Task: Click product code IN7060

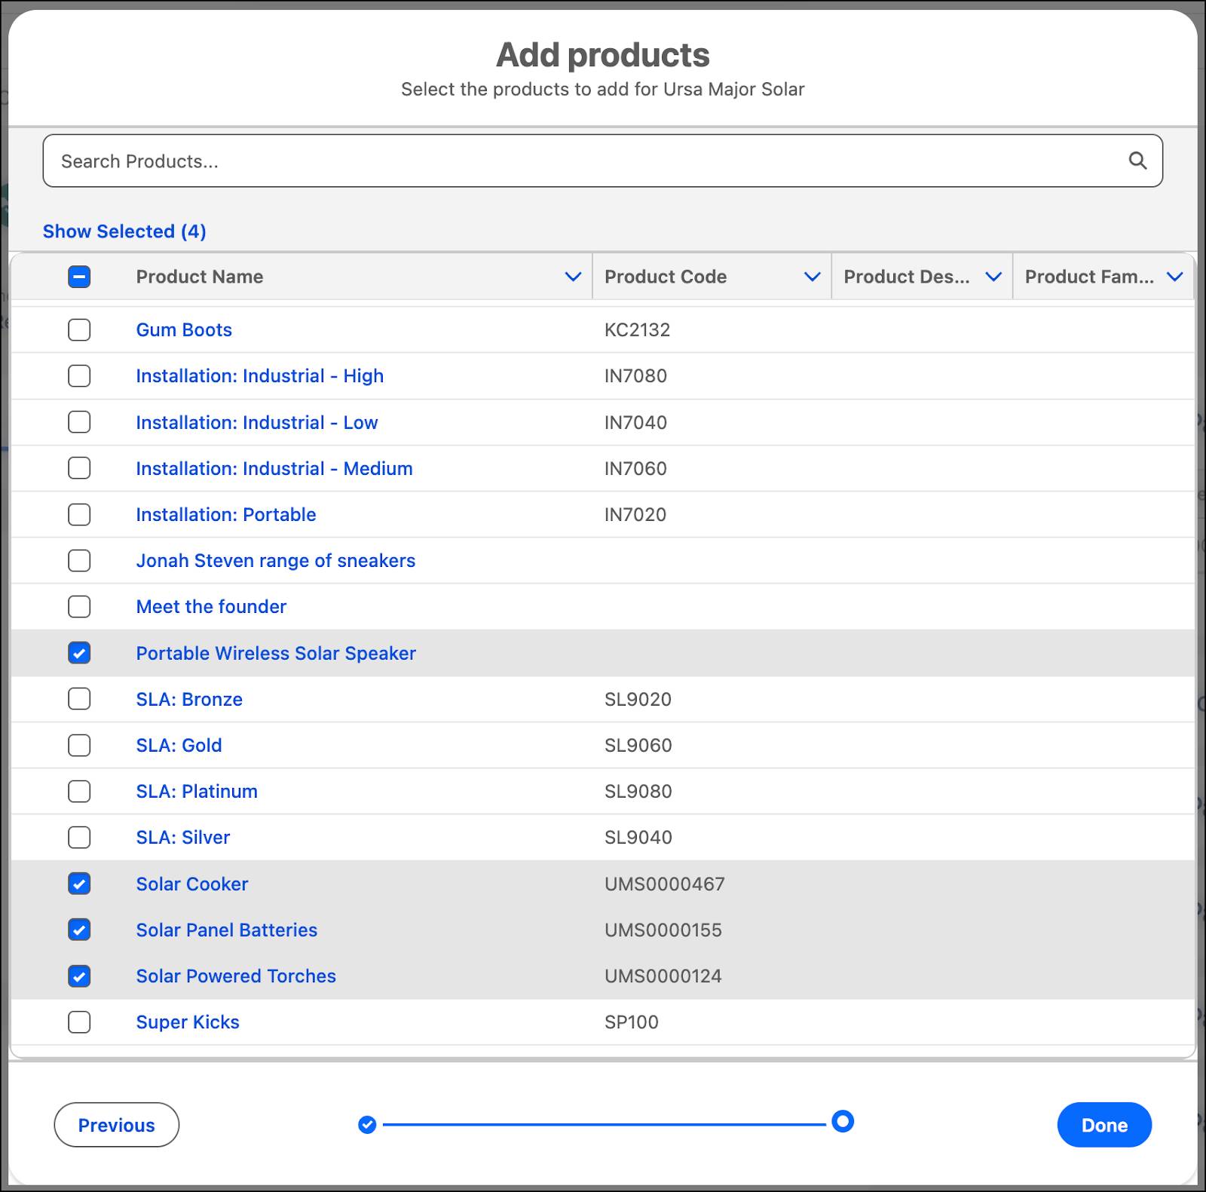Action: coord(635,468)
